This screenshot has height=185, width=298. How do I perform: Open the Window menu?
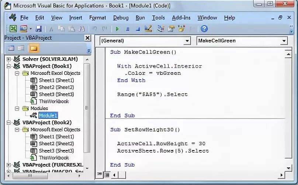[207, 18]
